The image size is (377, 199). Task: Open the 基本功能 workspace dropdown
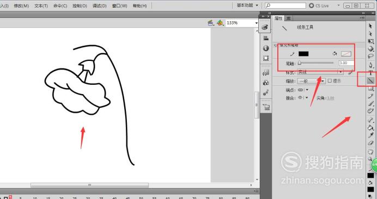pyautogui.click(x=247, y=5)
